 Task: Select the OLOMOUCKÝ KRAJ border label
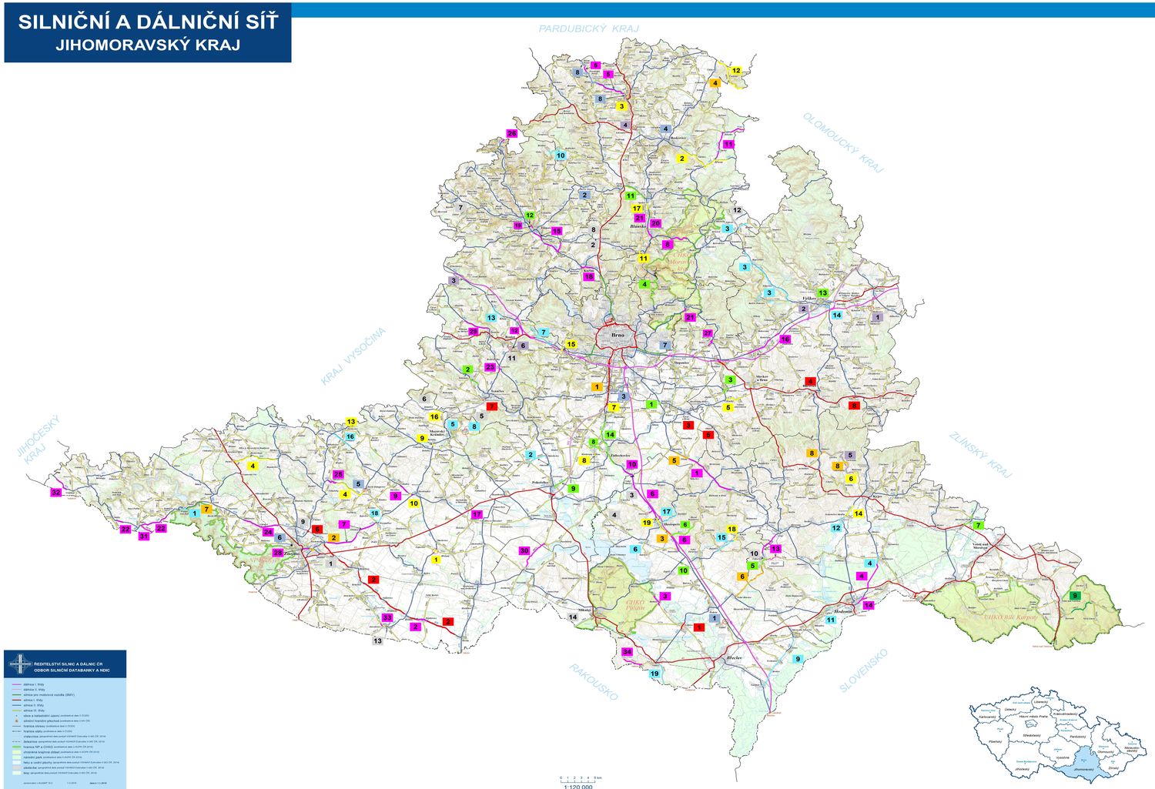click(x=843, y=142)
